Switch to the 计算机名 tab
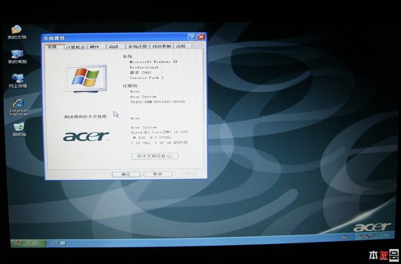Screen dimensions: 401x264 [x=75, y=47]
